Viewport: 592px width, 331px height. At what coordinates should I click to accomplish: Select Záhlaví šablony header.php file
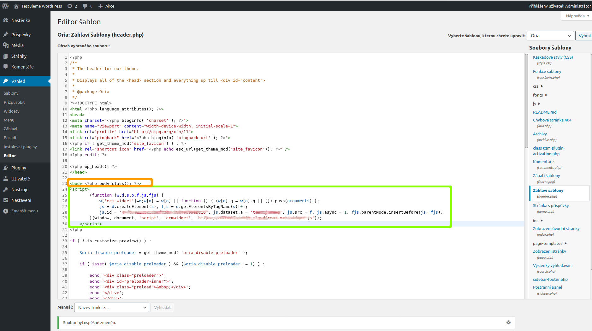click(x=548, y=190)
